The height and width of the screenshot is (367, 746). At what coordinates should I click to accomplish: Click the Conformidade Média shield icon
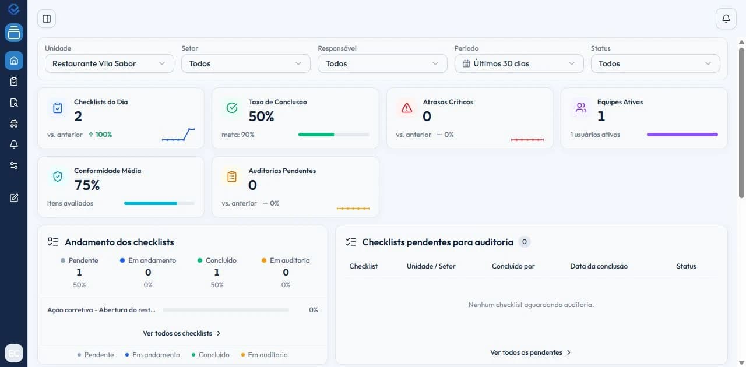[58, 177]
